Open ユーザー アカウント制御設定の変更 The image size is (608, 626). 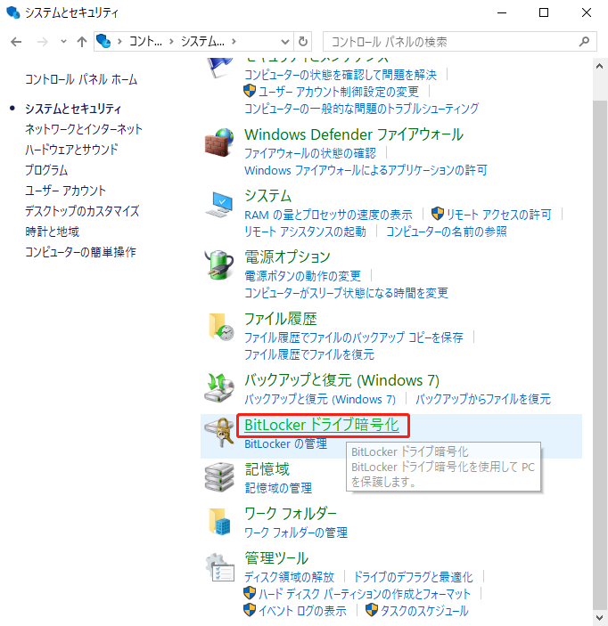click(x=339, y=92)
